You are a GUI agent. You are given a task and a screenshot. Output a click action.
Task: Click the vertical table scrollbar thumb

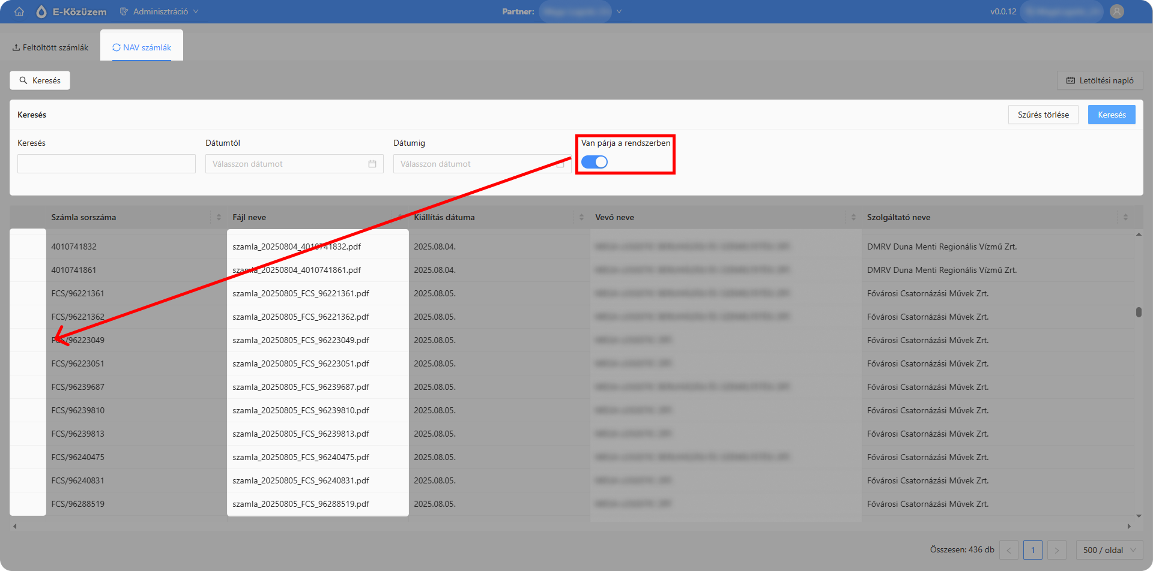pos(1139,312)
